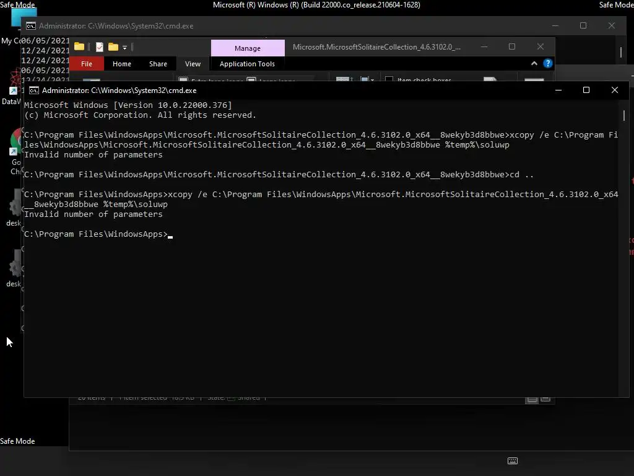Click the first 'Invalid number of parameters' line
634x476 pixels.
coord(93,154)
